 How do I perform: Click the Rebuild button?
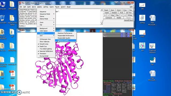pos(126,20)
